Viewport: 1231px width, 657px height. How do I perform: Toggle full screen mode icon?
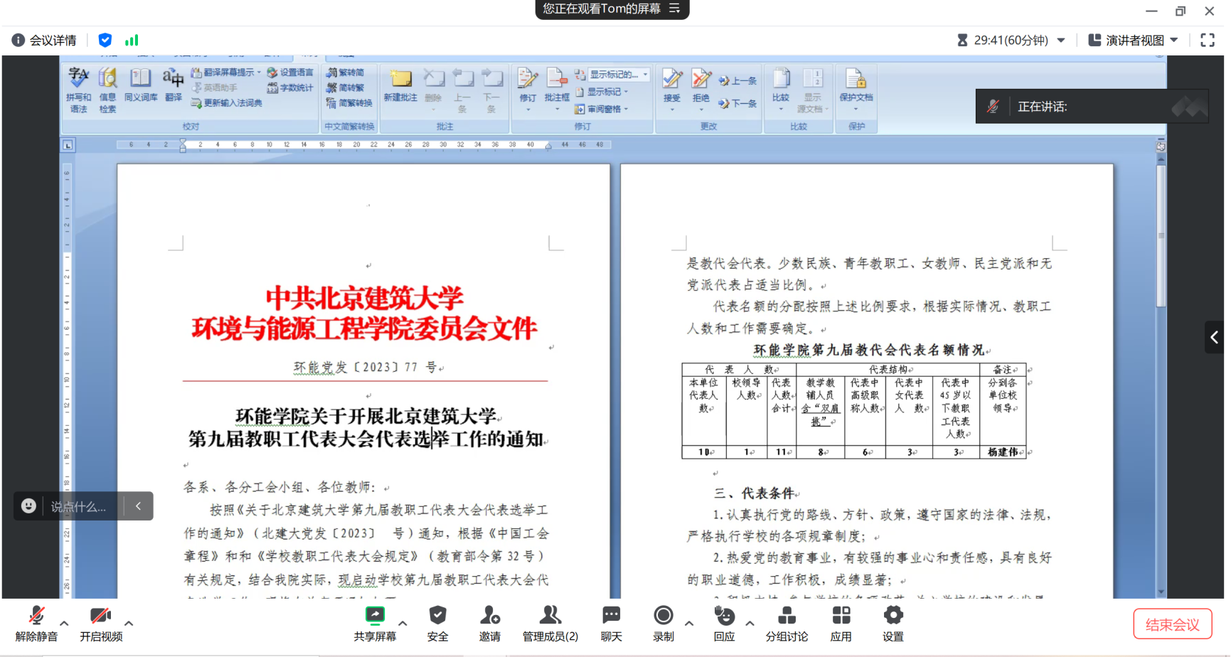[1208, 41]
